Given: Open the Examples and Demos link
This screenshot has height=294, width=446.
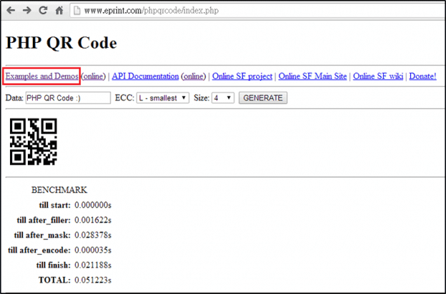Looking at the screenshot, I should click(42, 76).
